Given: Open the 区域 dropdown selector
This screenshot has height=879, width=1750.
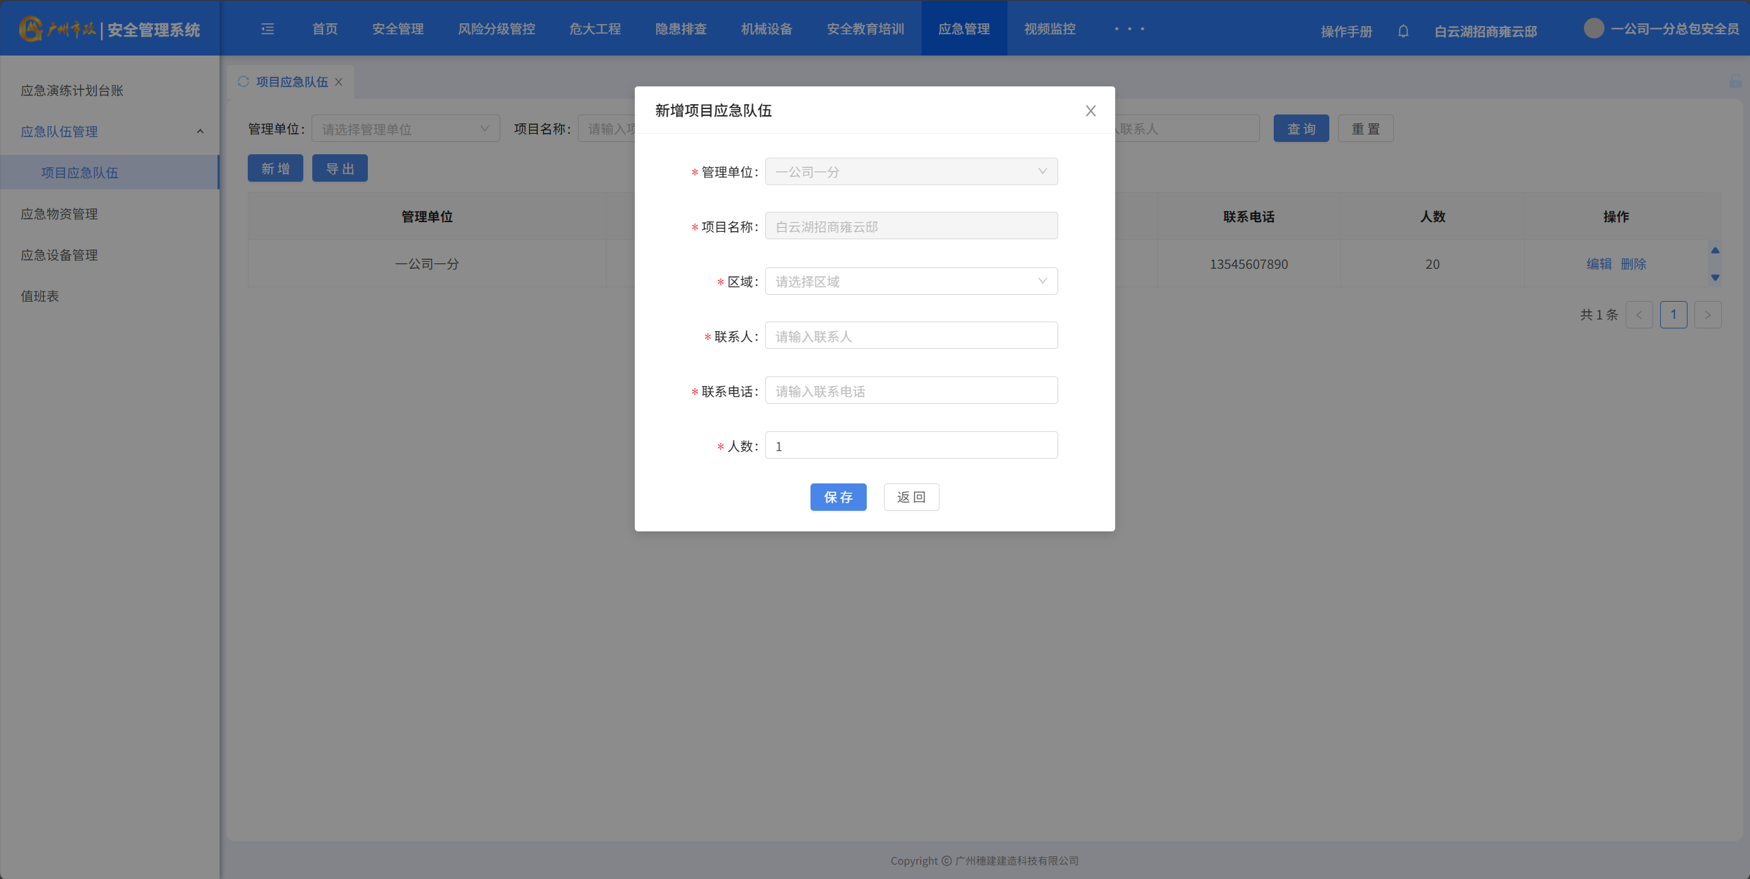Looking at the screenshot, I should click(911, 281).
